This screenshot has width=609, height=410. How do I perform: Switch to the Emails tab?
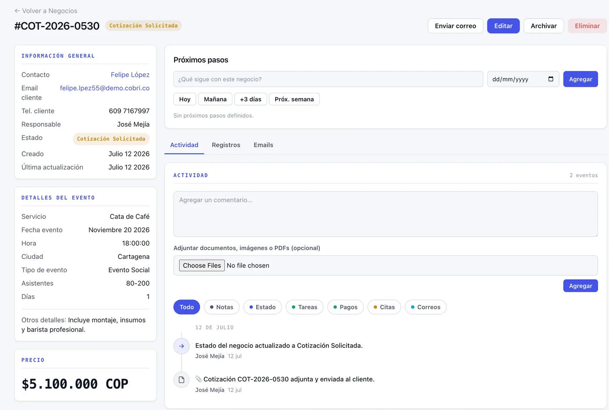(263, 145)
